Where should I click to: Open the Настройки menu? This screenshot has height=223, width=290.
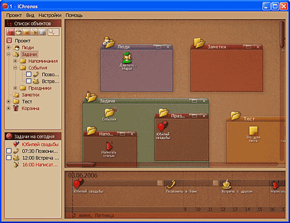click(50, 15)
